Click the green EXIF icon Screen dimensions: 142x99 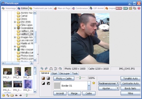point(125,8)
